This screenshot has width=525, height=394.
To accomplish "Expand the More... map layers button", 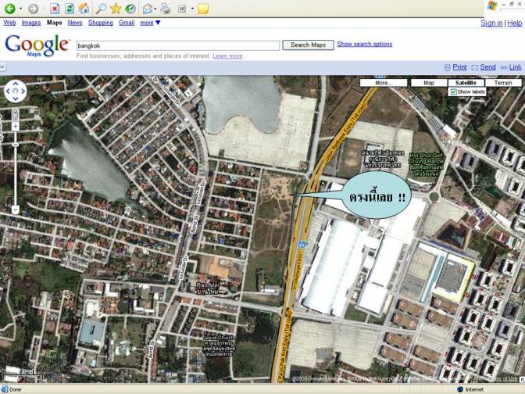I will [383, 82].
